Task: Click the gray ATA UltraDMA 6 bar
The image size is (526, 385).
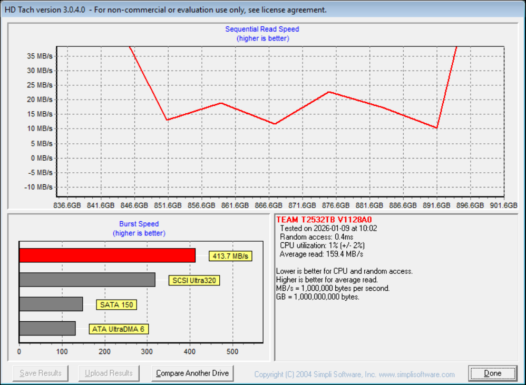Action: click(x=47, y=329)
